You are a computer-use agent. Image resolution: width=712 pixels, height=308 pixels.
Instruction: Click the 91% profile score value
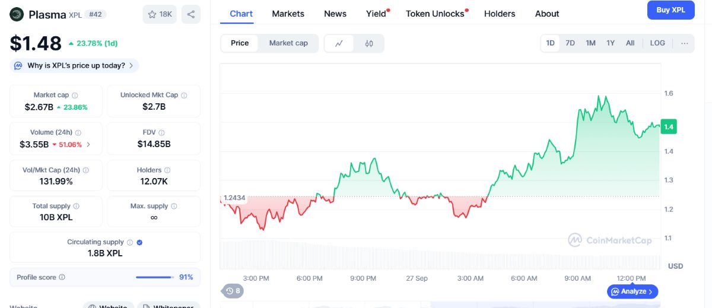tap(186, 277)
